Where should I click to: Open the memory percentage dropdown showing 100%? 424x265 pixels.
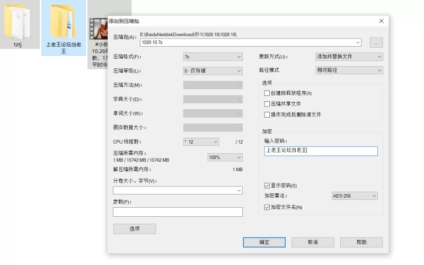[225, 157]
